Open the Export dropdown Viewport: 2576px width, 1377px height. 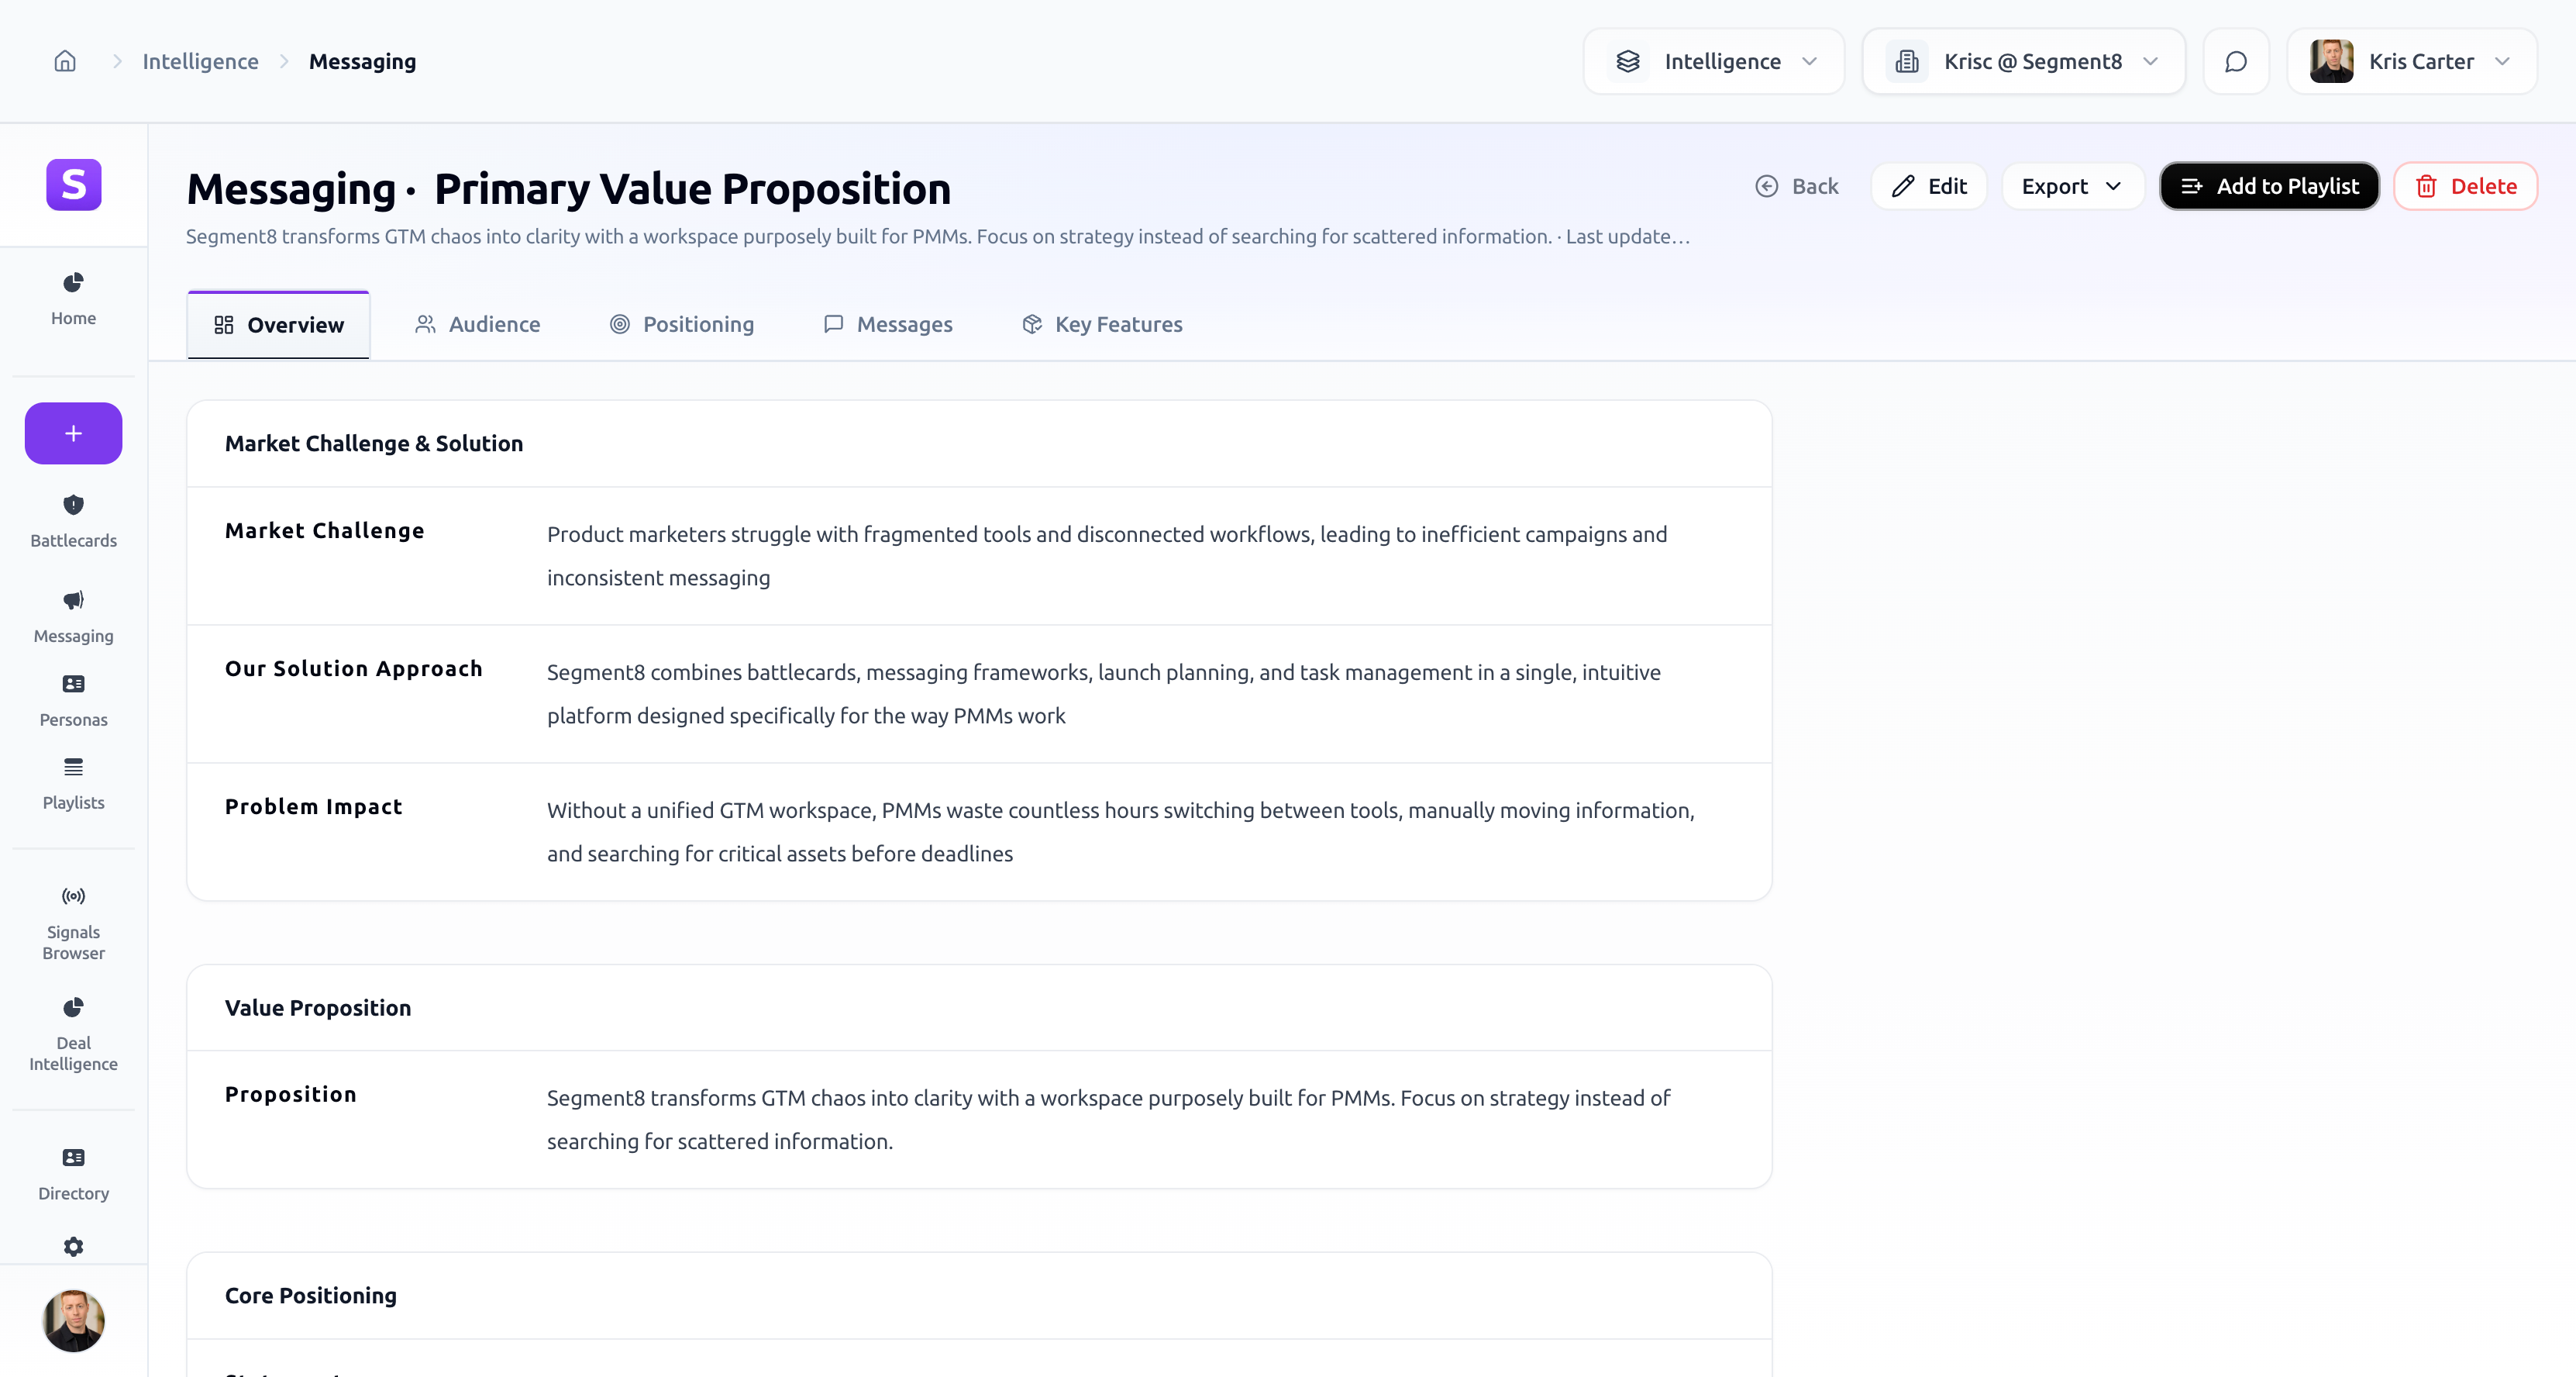[2072, 186]
